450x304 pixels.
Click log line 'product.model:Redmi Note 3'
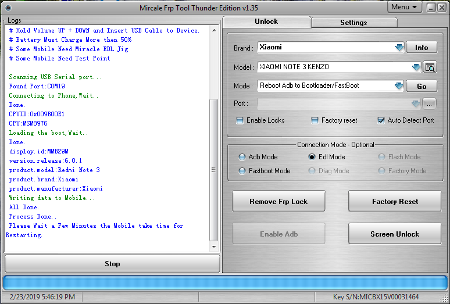click(x=55, y=170)
